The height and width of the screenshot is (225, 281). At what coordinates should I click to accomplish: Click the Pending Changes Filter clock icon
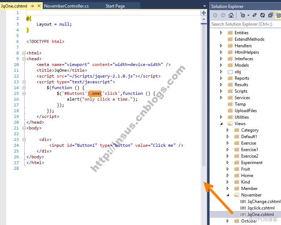pyautogui.click(x=243, y=15)
